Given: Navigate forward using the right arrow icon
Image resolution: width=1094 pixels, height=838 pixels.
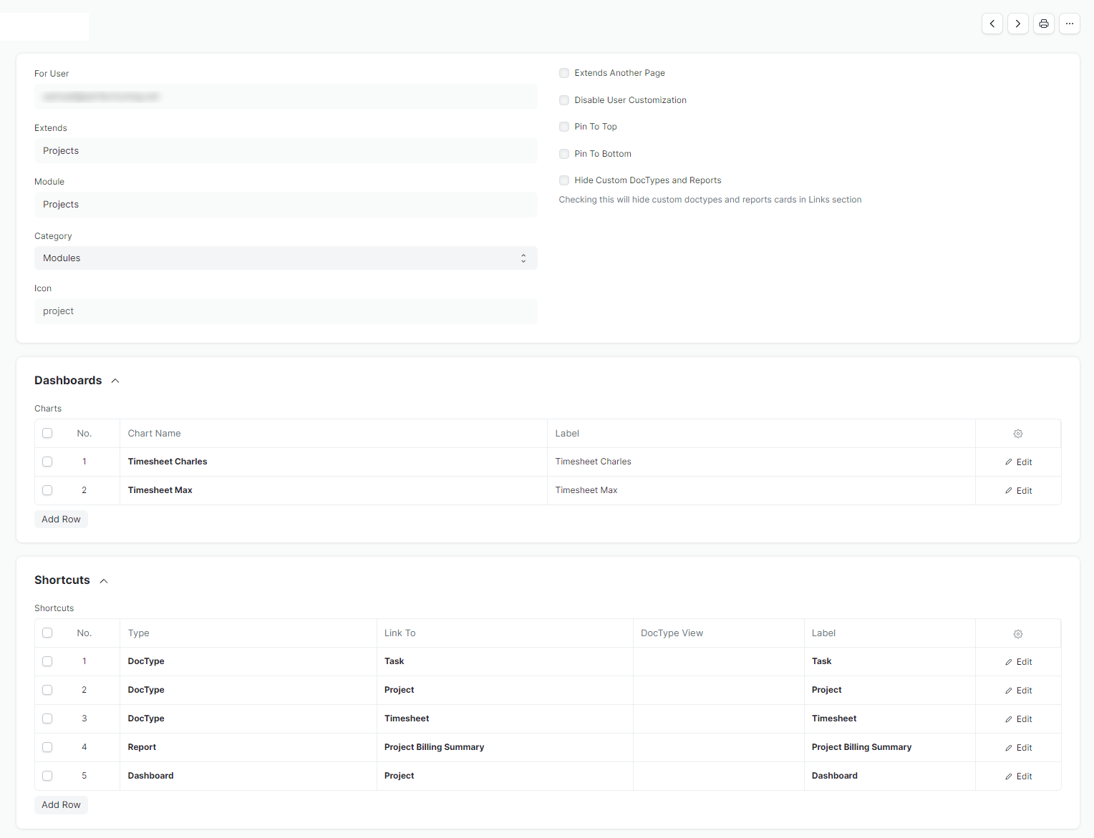Looking at the screenshot, I should 1017,24.
